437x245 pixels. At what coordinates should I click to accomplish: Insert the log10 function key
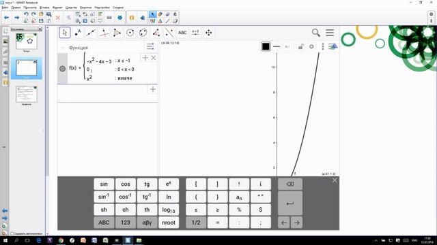169,210
